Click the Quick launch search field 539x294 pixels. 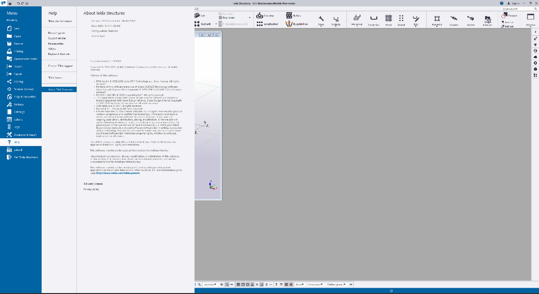click(519, 9)
